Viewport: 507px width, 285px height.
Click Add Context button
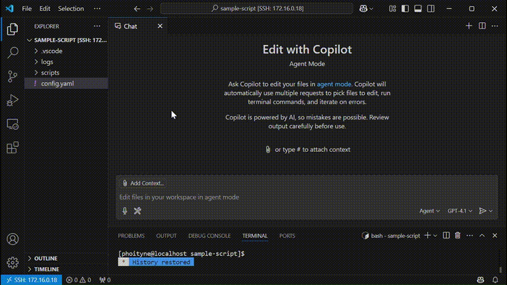pos(143,183)
